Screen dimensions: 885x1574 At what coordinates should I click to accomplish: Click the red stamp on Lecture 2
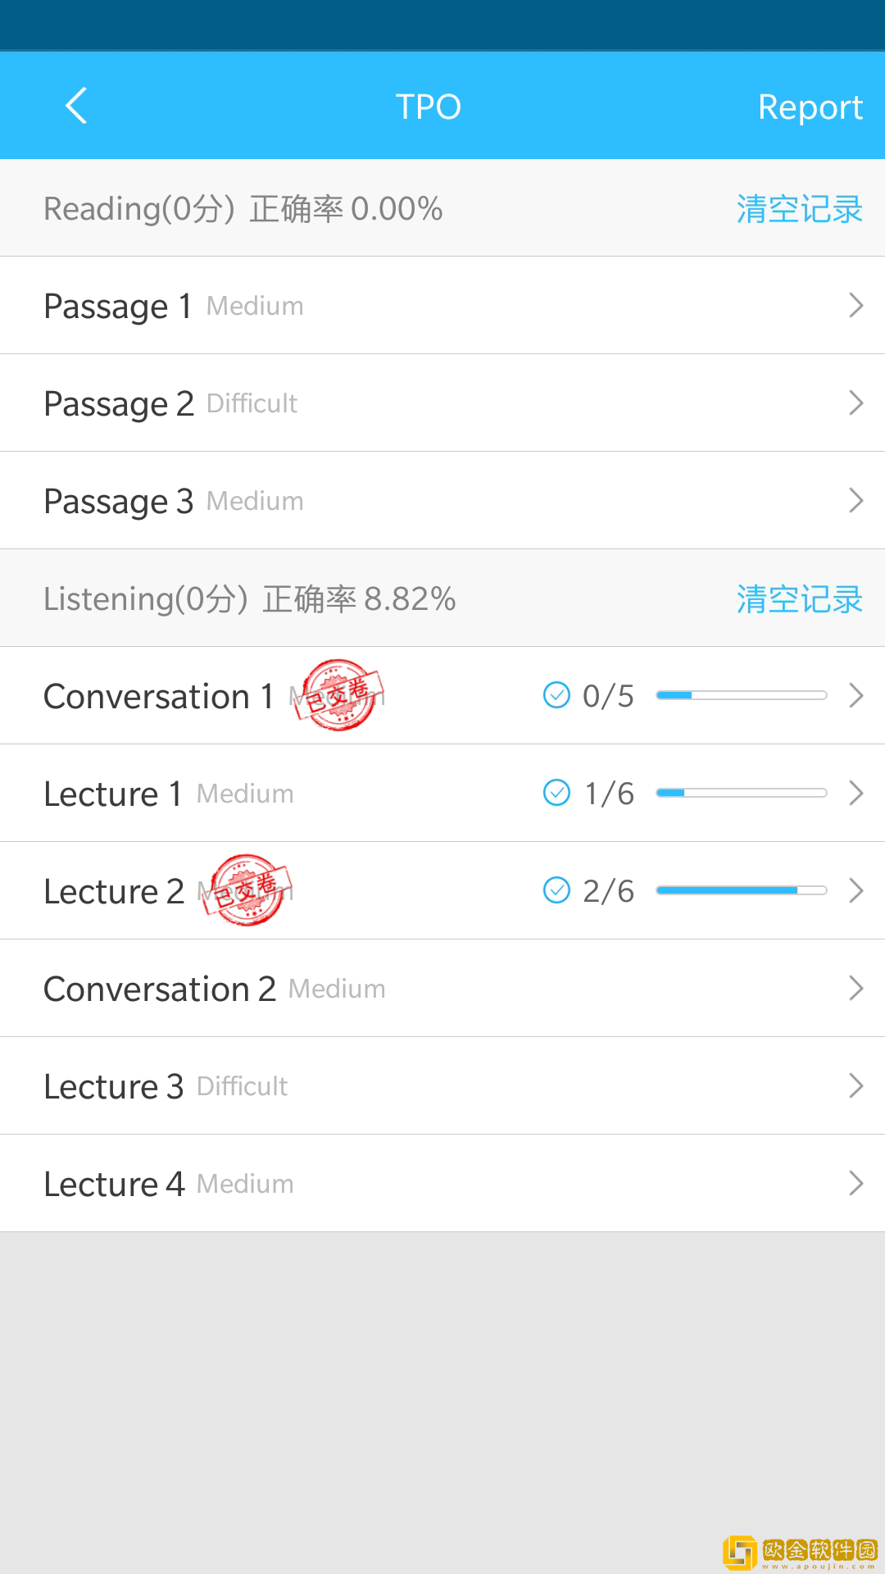tap(247, 890)
